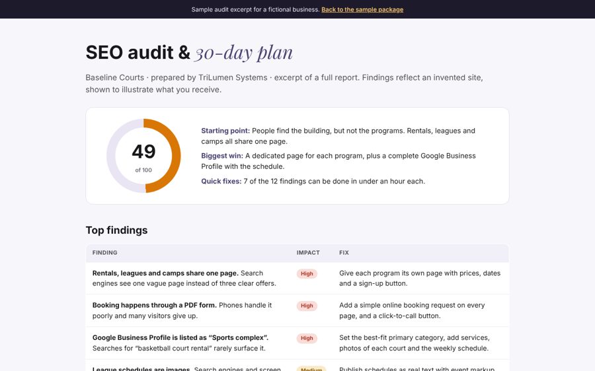Click 'Google Business Profile is listed as "Sports complex".'

click(180, 337)
